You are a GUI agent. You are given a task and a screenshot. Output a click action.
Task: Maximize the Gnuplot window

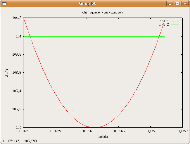tap(177, 4)
